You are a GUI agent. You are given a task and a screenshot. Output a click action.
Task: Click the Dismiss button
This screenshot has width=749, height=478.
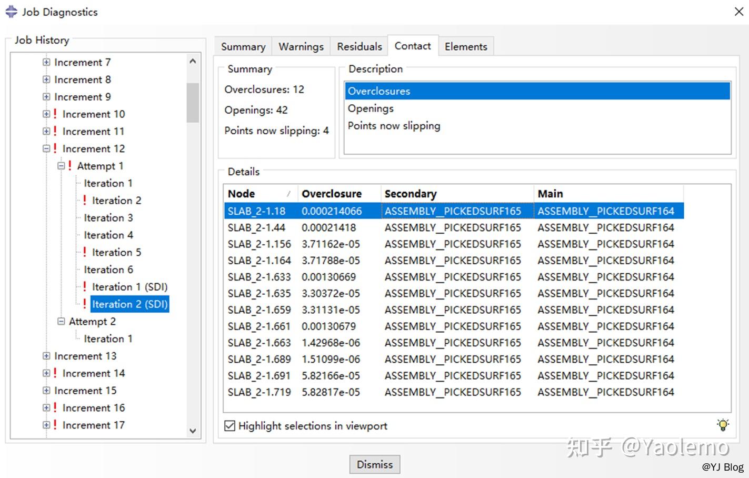(x=374, y=464)
